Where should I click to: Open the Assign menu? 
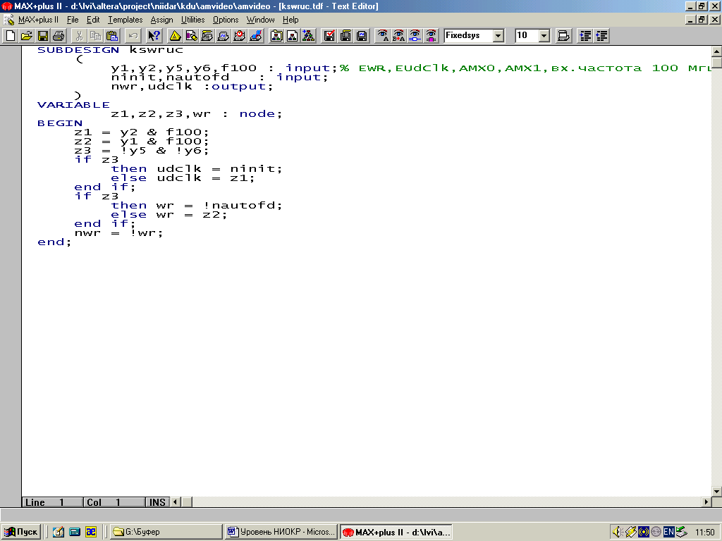[x=161, y=20]
